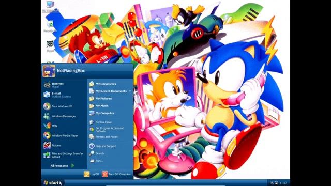331x186 pixels.
Task: Click the Log Off button
Action: click(x=92, y=174)
